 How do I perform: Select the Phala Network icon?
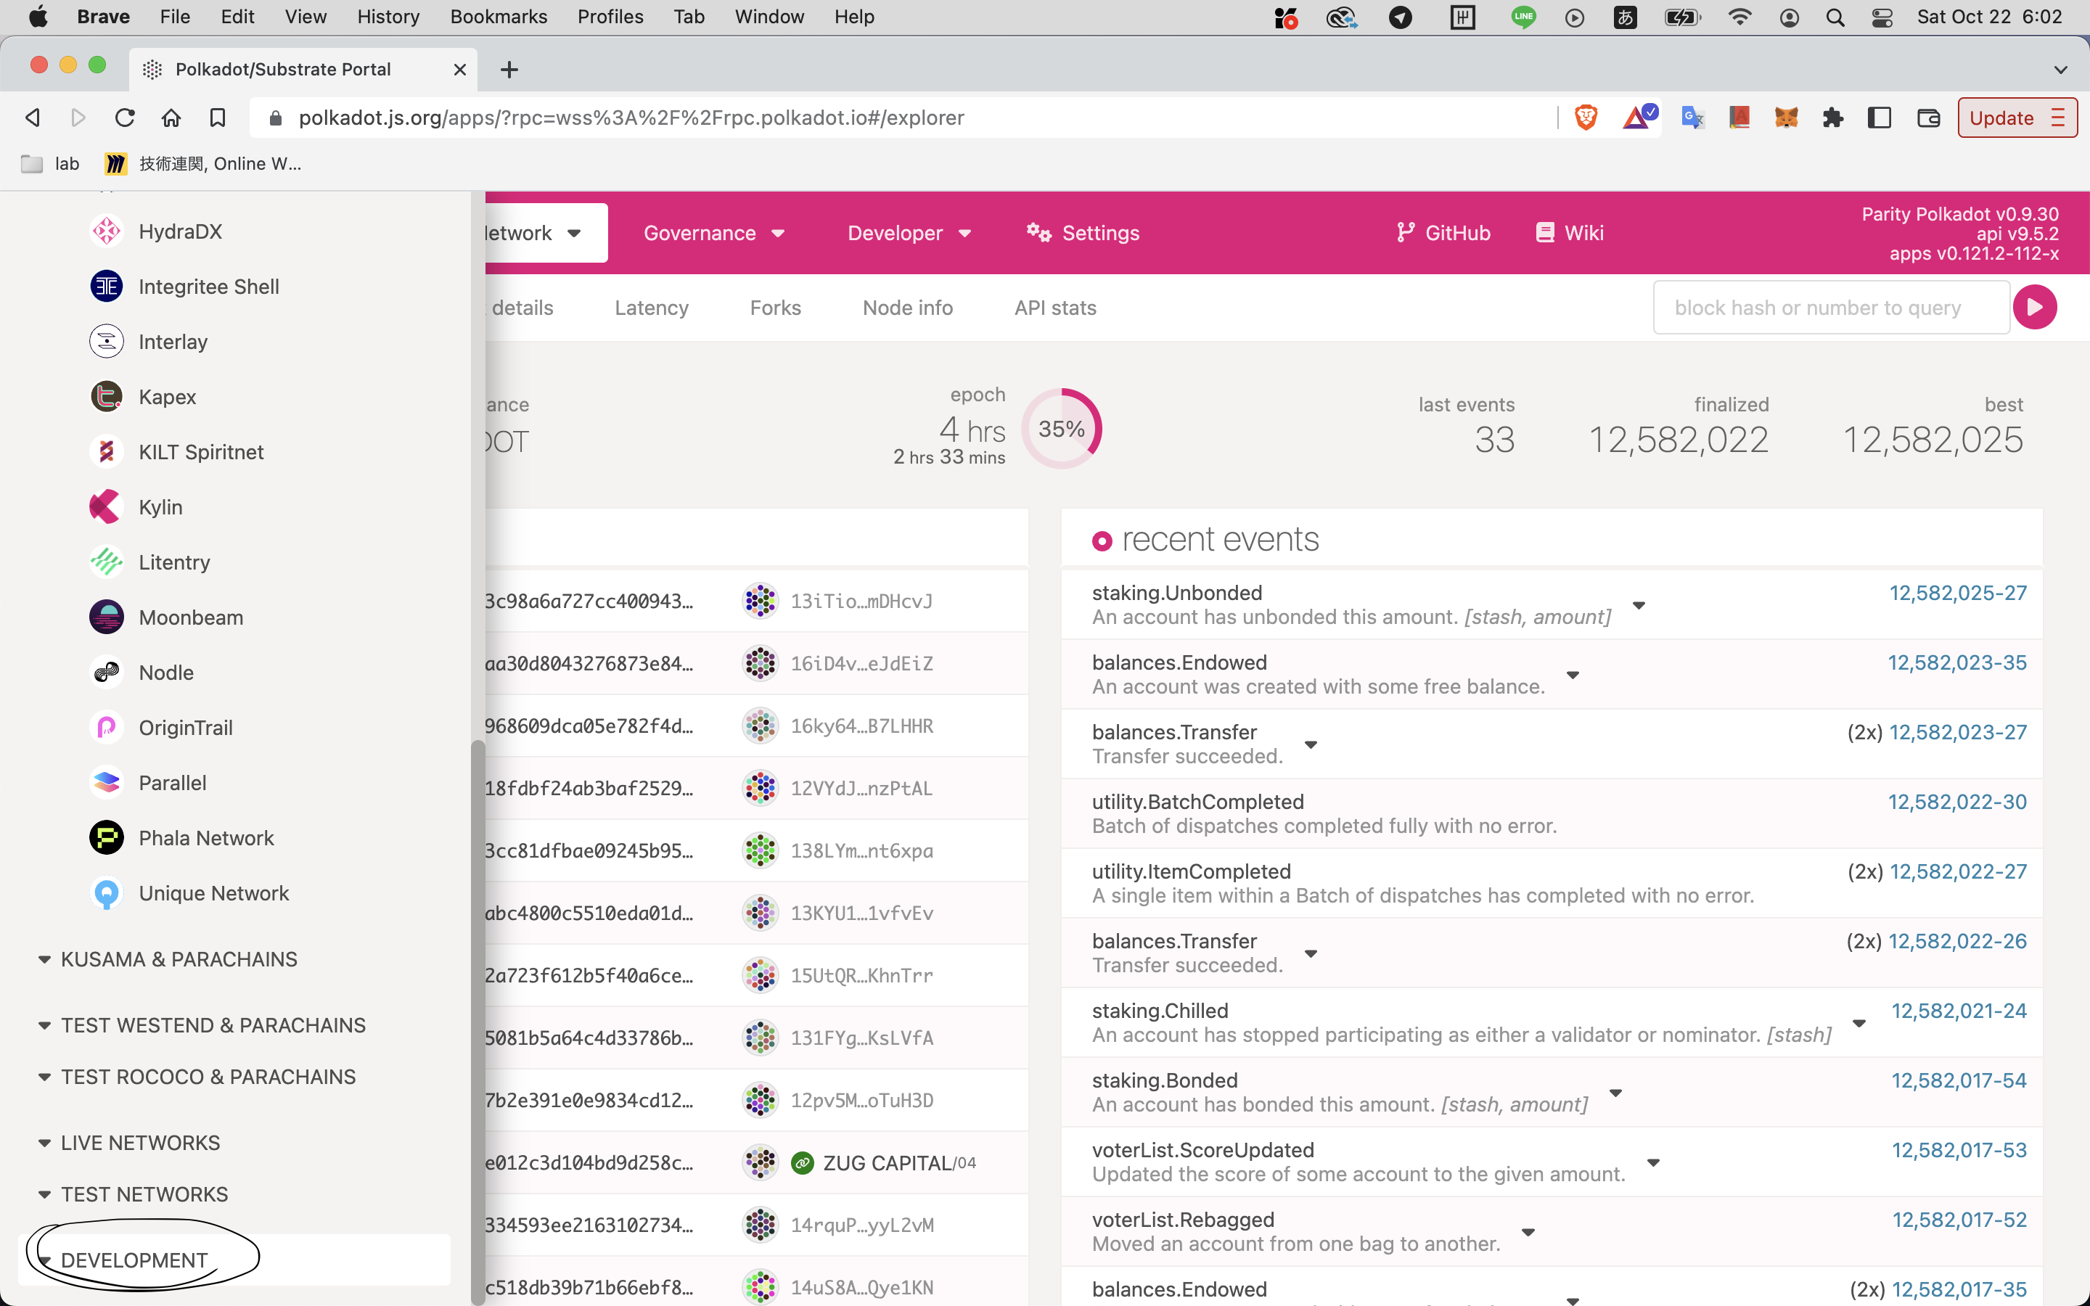coord(106,838)
